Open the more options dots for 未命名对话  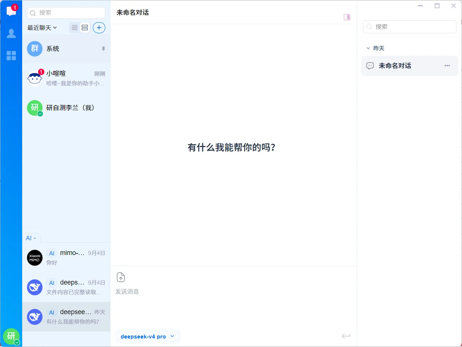pos(447,66)
